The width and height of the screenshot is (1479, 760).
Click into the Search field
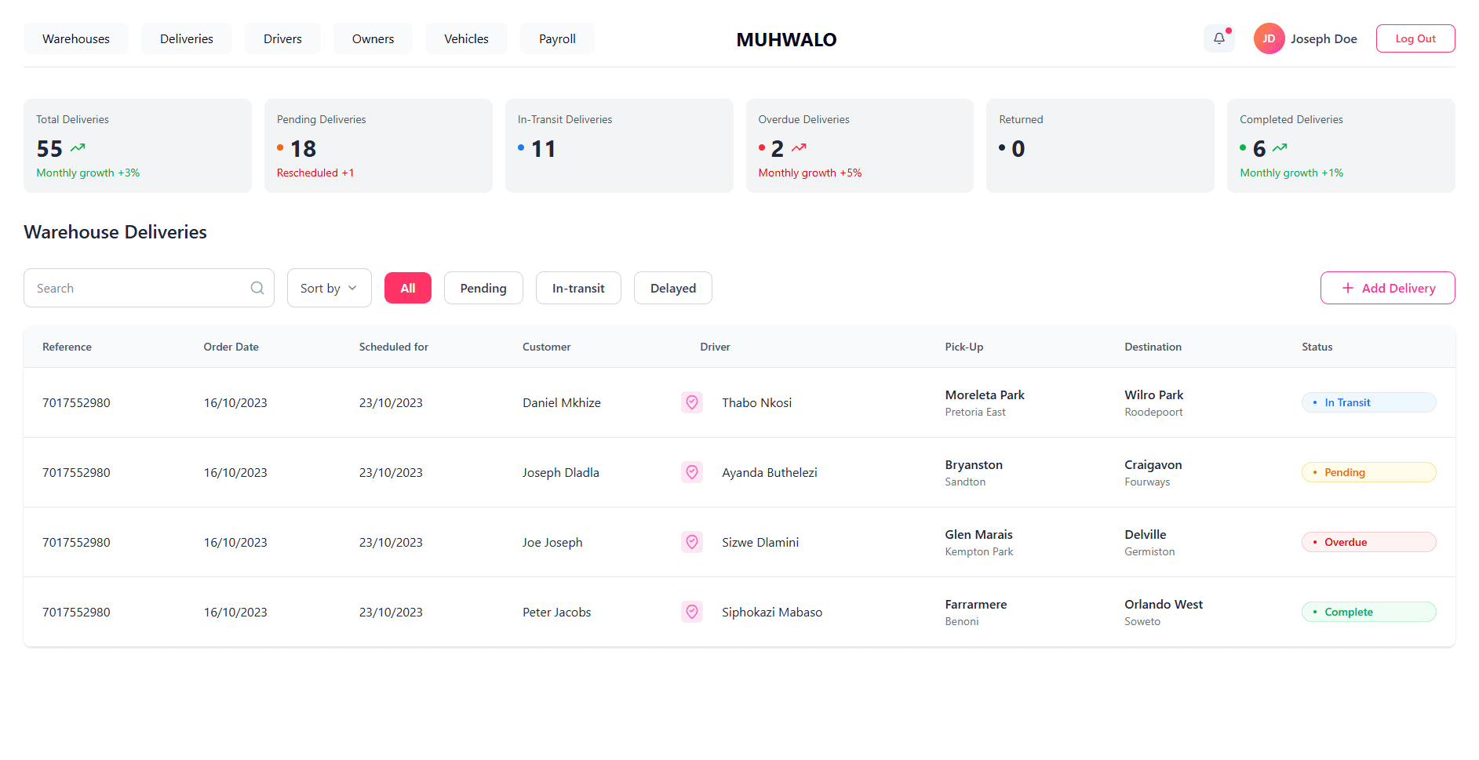[x=137, y=288]
